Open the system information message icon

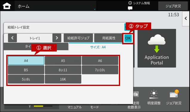130,8
